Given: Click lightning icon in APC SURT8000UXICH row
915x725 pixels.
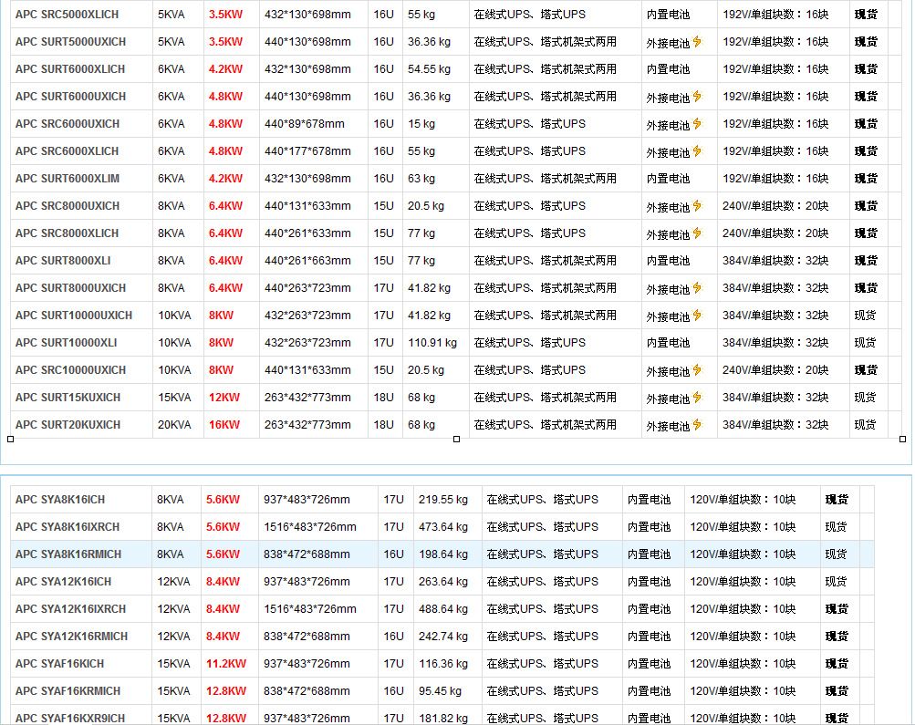Looking at the screenshot, I should coord(698,288).
